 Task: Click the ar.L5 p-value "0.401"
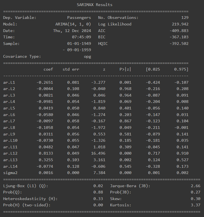(x=125, y=108)
